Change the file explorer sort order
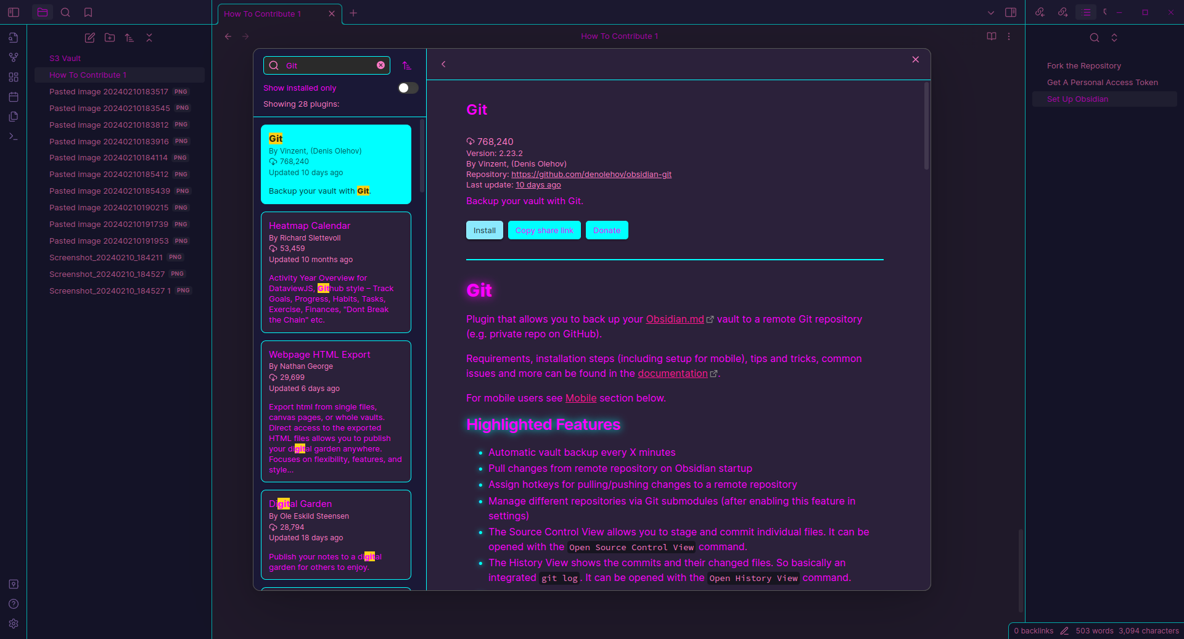 129,38
